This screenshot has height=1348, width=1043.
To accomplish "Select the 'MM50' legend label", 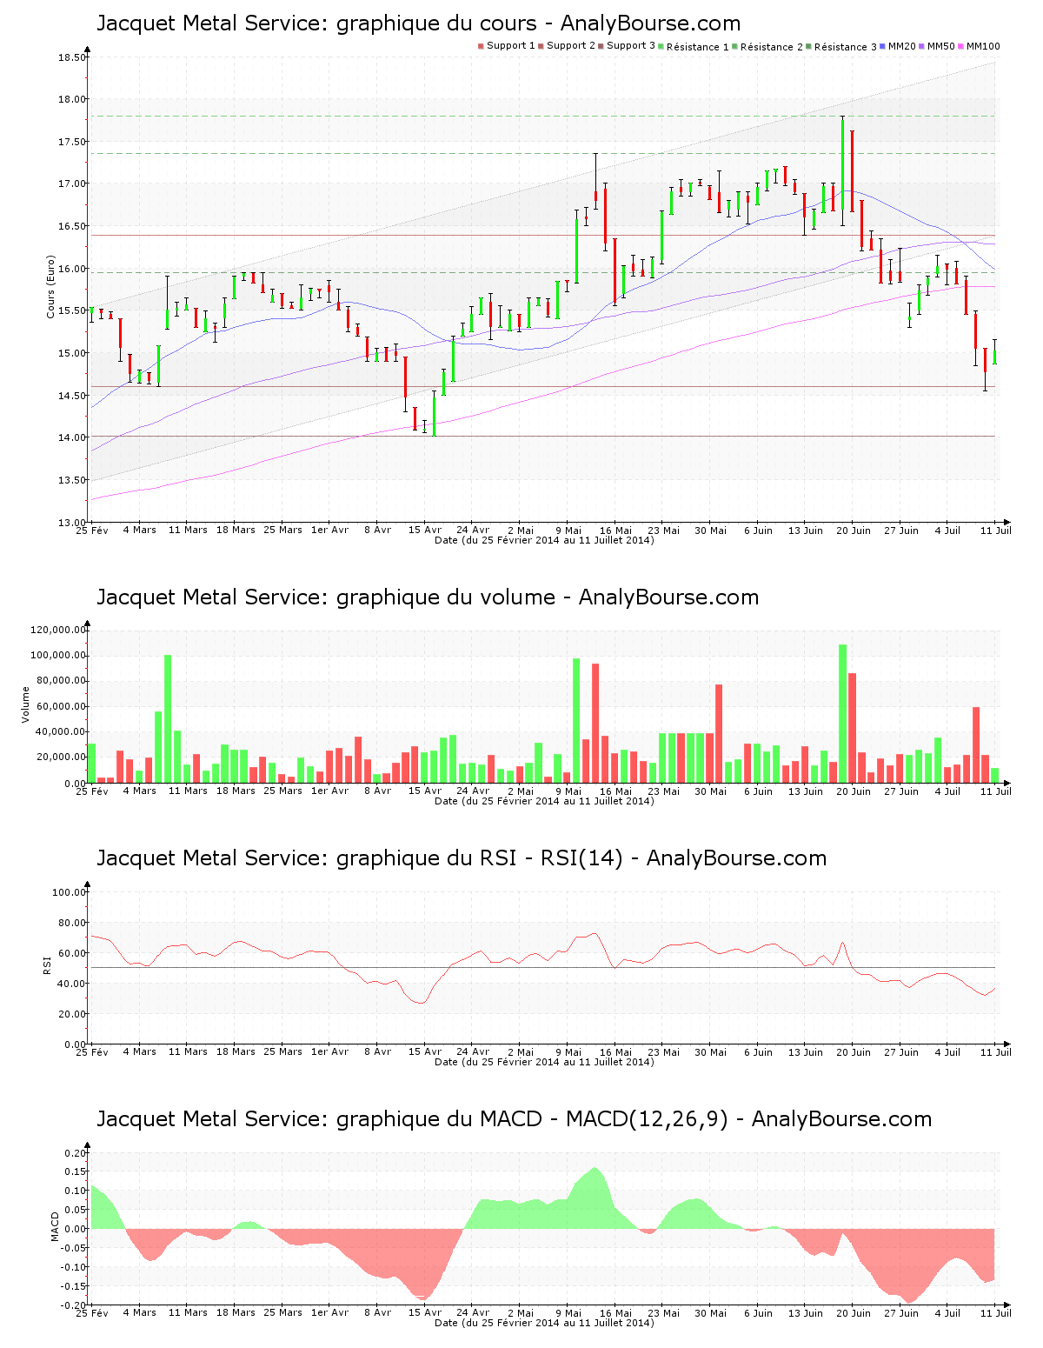I will tap(941, 46).
